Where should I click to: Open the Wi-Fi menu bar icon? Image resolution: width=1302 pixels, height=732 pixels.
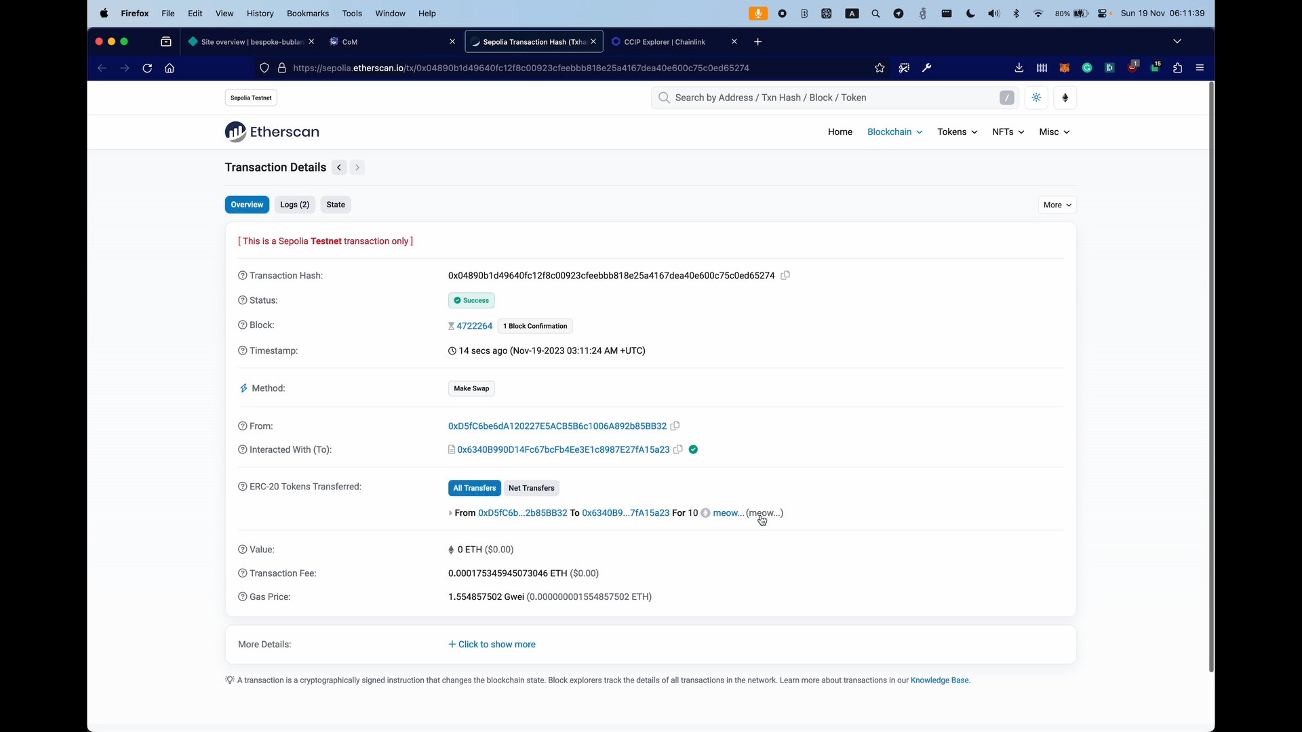pos(1038,14)
